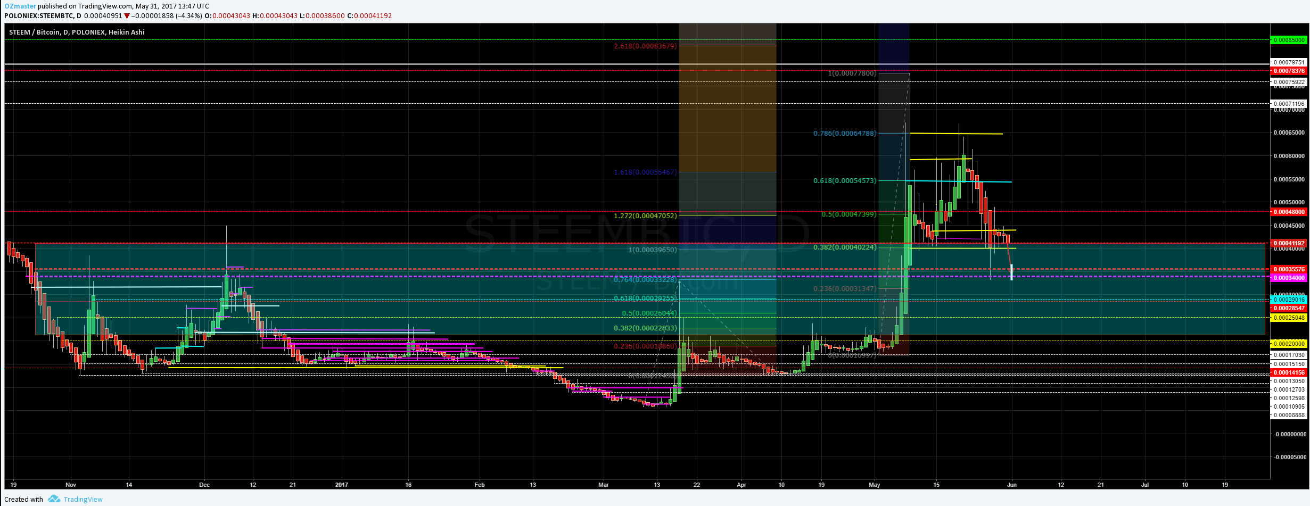Click the Jul label on time axis
Screen dimensions: 1310x506
tap(1145, 485)
